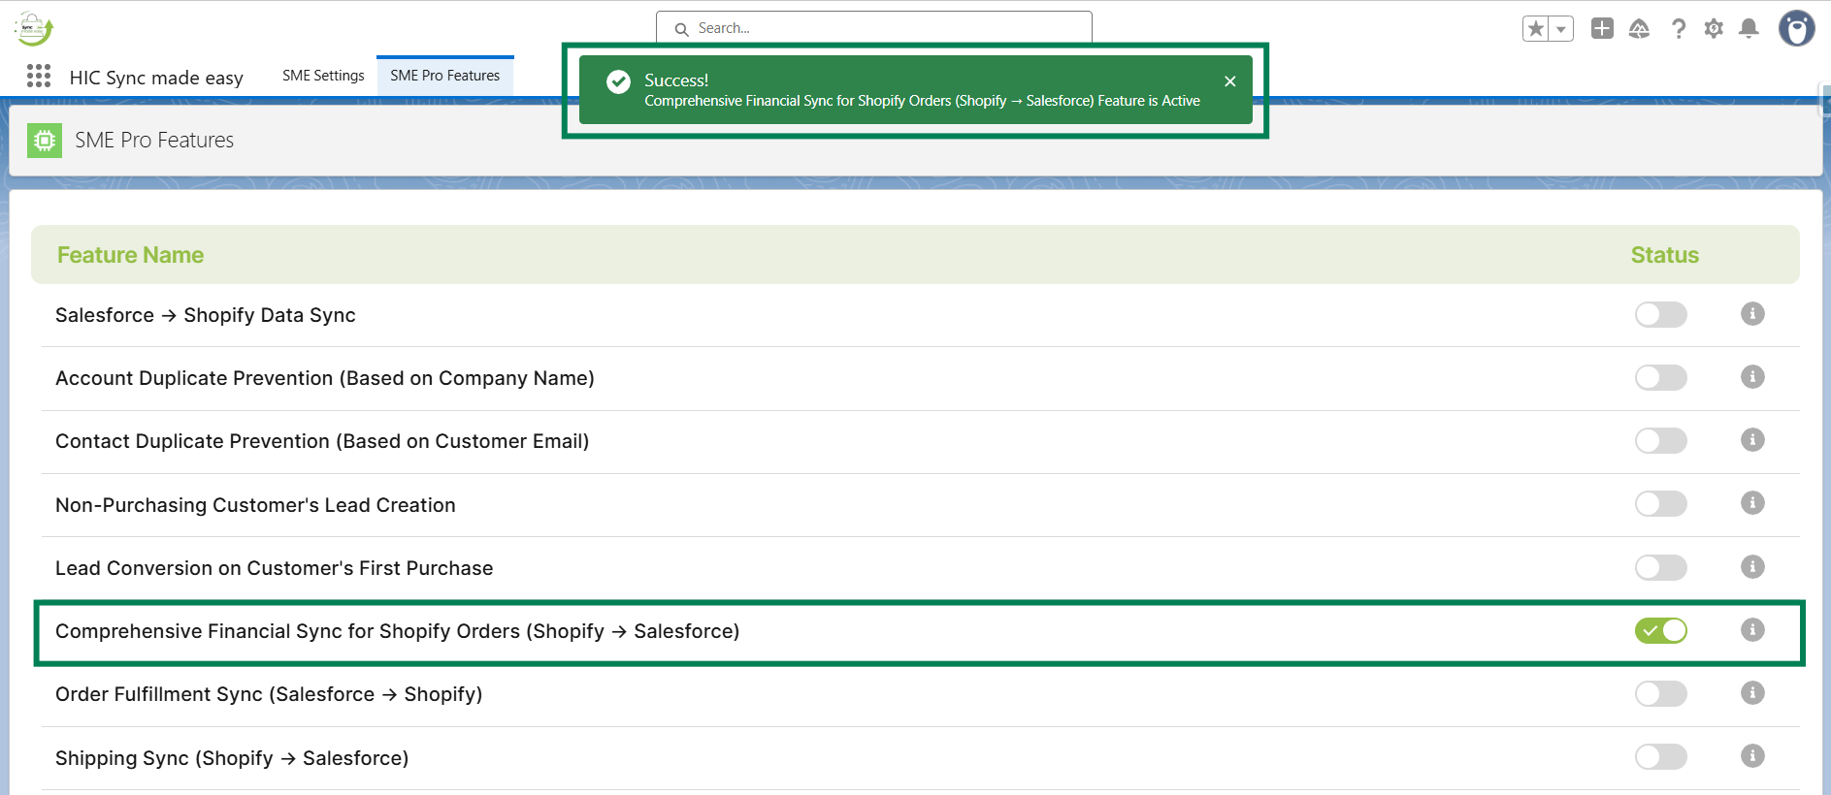Viewport: 1831px width, 795px height.
Task: Open info for Comprehensive Financial Sync
Action: click(1752, 629)
